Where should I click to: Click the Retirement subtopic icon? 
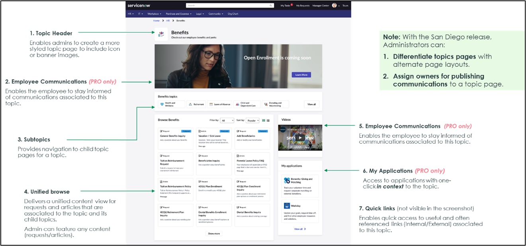point(191,104)
